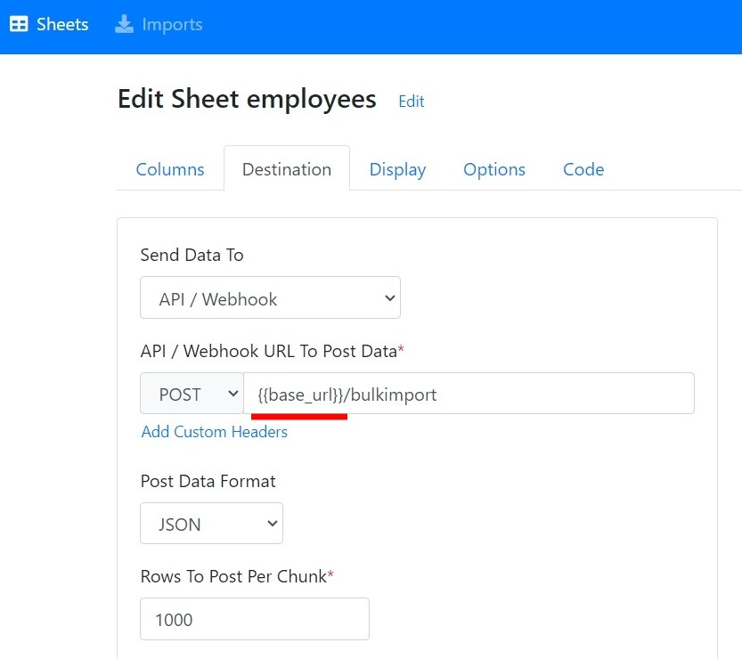Open the Imports nav link
Viewport: 742px width, 659px height.
(159, 24)
